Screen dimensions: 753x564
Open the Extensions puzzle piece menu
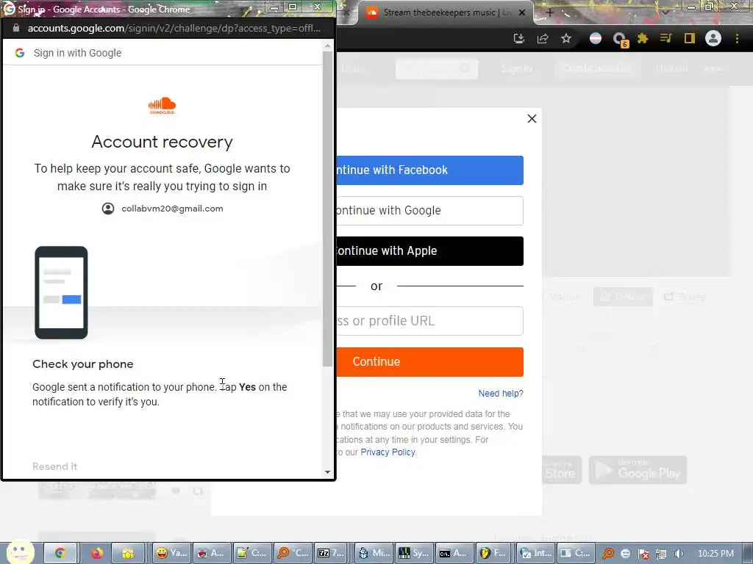643,38
